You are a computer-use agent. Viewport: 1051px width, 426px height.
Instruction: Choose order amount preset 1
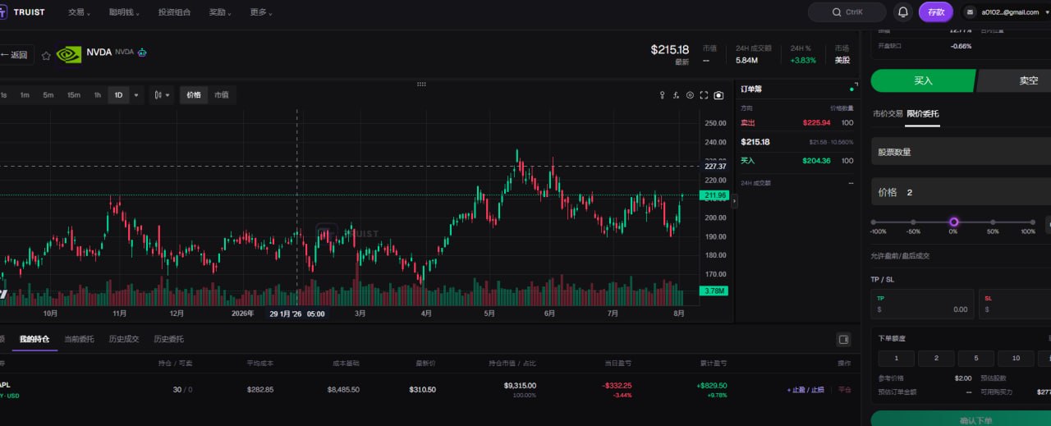[x=897, y=358]
